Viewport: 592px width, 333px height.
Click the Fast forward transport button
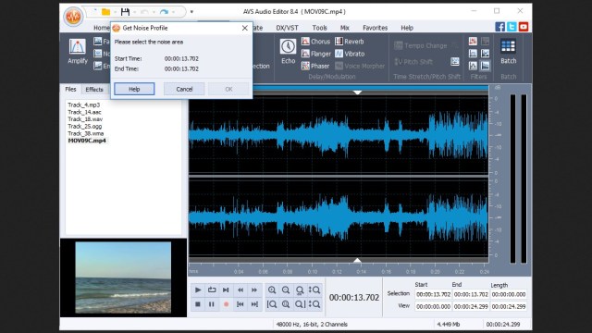(x=254, y=290)
